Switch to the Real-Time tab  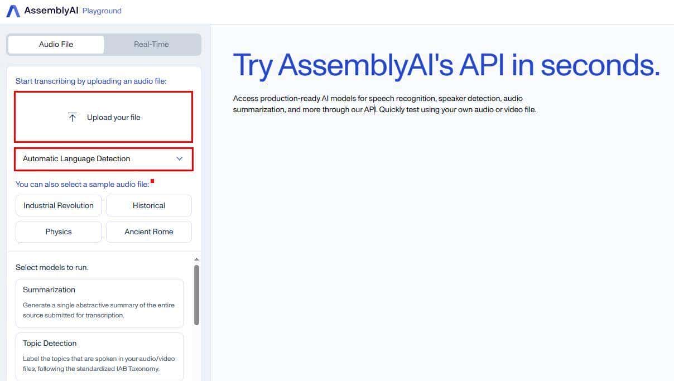pos(151,44)
